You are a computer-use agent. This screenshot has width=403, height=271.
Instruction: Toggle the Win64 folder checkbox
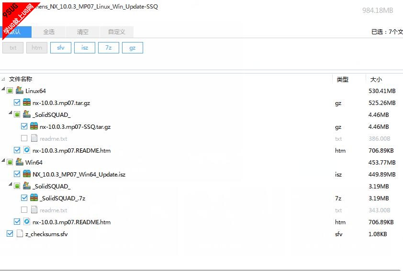tap(10, 162)
